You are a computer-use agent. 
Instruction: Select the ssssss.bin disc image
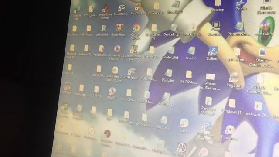point(265,28)
